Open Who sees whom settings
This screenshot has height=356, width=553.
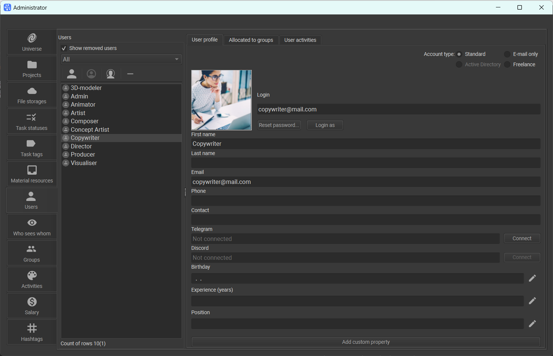click(32, 227)
